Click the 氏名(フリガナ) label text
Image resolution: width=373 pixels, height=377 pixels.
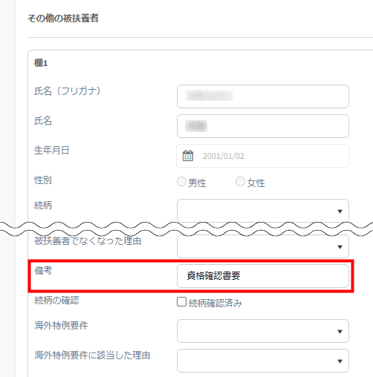[68, 91]
